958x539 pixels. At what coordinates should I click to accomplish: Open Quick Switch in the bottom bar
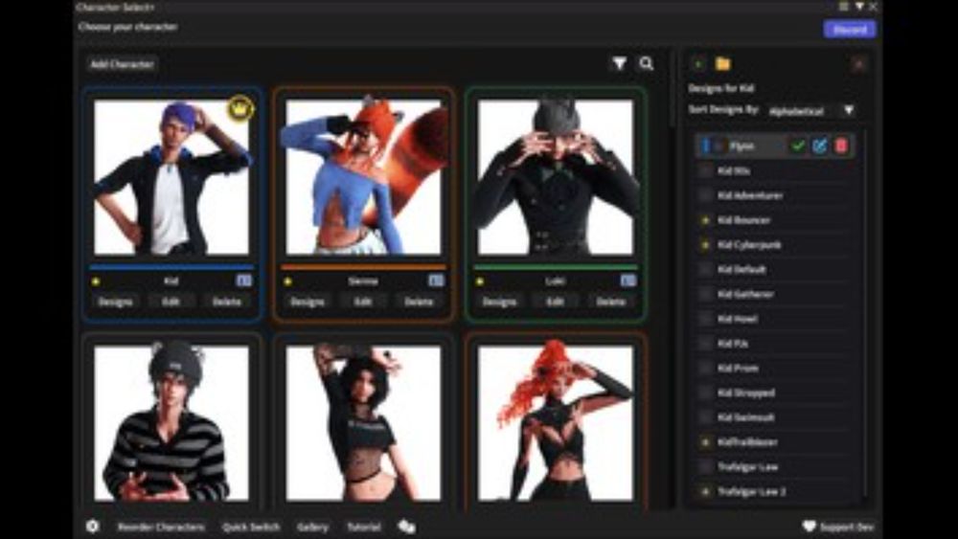click(x=251, y=527)
